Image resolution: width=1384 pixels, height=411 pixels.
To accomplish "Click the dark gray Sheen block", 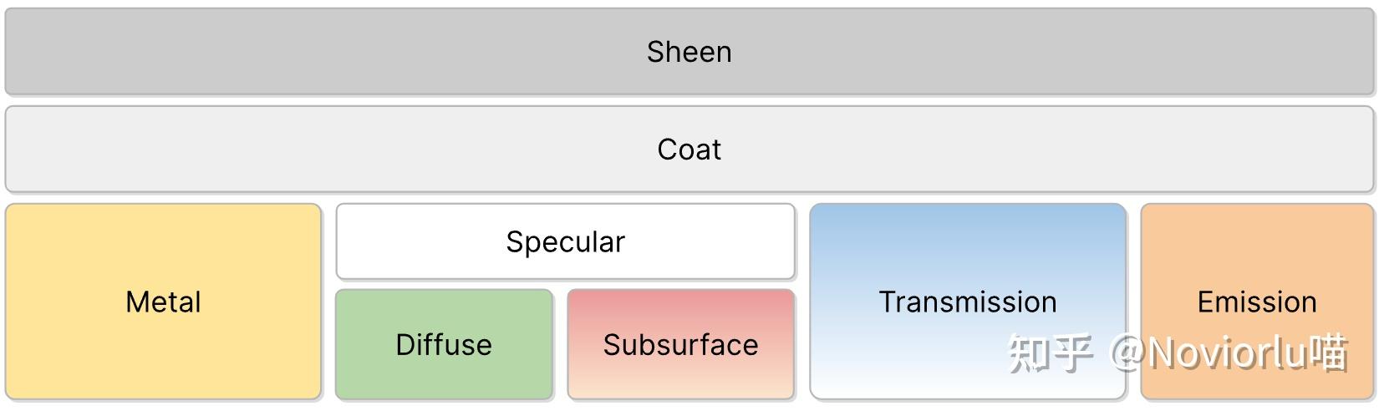I will [334, 52].
